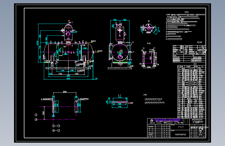
Task: Select the 3200 vertical dimension in plan
Action: [x=43, y=113]
